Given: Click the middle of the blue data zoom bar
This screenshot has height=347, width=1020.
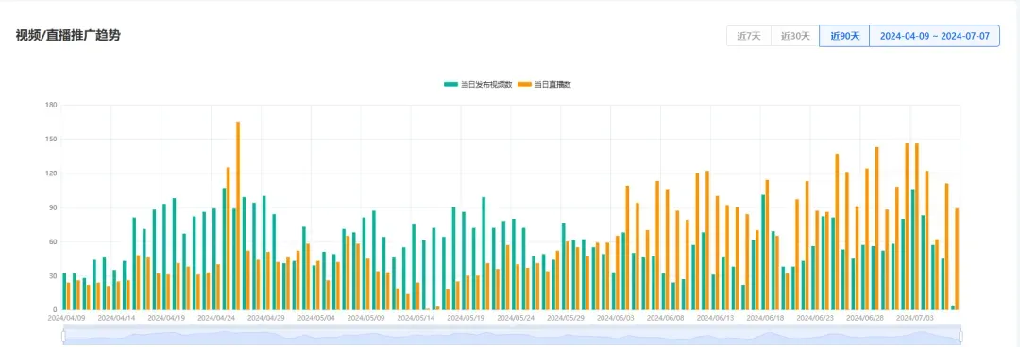Looking at the screenshot, I should tap(512, 336).
